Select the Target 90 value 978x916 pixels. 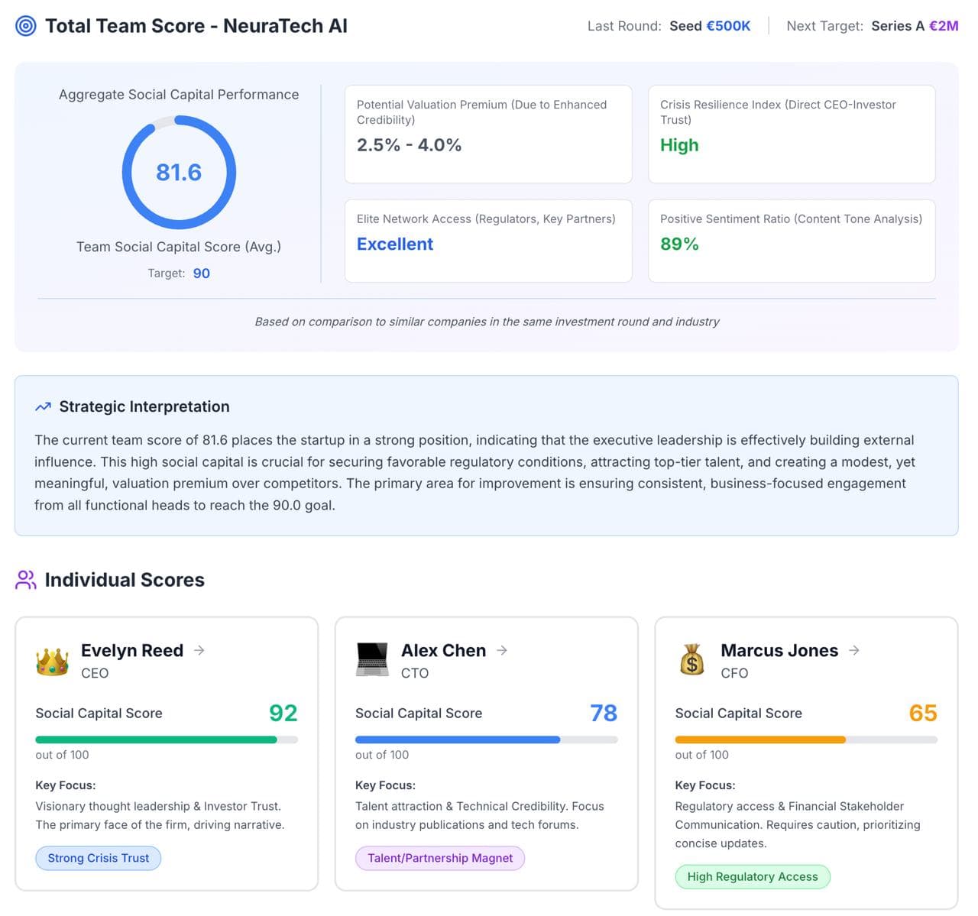tap(201, 273)
